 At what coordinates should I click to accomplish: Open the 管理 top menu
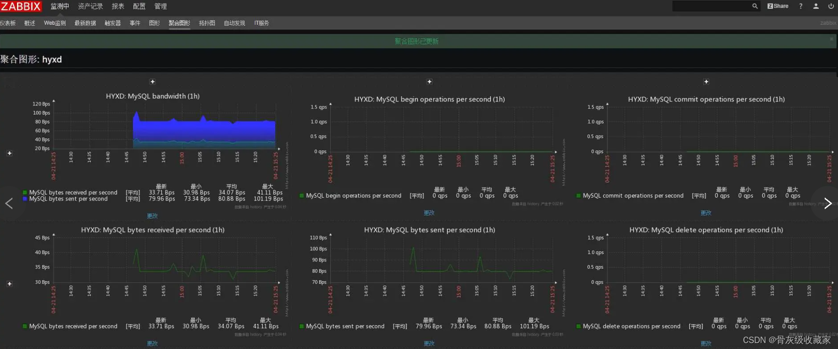(161, 6)
